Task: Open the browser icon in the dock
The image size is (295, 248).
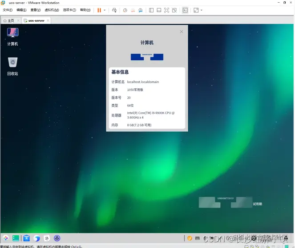Action: tap(36, 238)
